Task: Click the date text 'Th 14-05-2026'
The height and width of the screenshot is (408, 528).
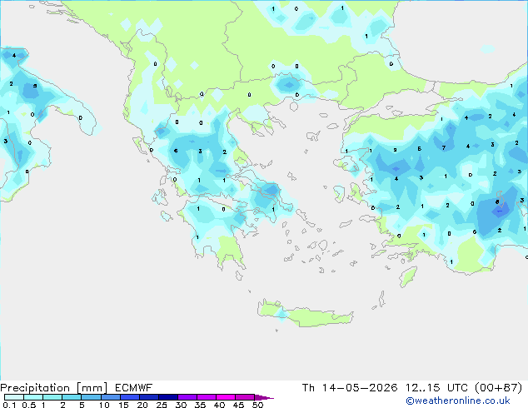Action: pos(350,388)
